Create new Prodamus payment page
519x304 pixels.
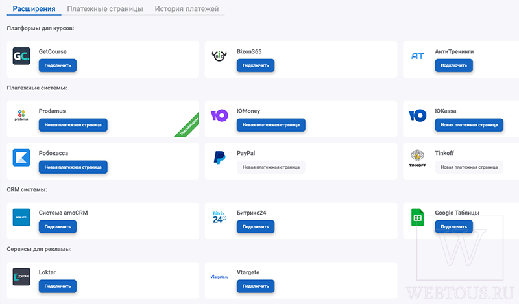(x=73, y=124)
